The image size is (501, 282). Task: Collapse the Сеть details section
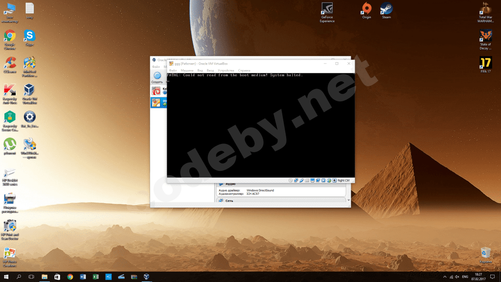click(230, 200)
